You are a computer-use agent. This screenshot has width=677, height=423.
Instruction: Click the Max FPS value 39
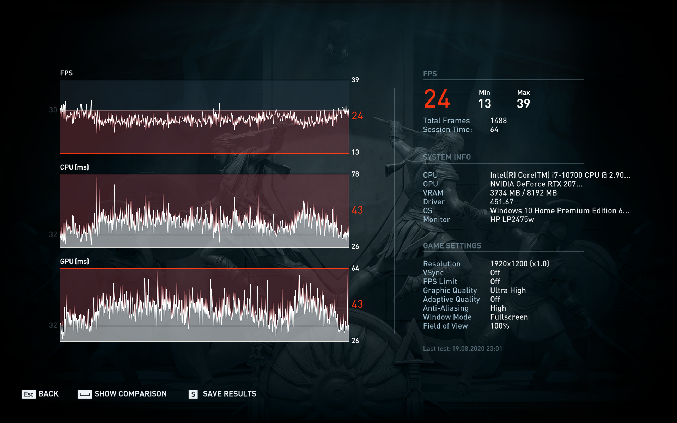523,104
